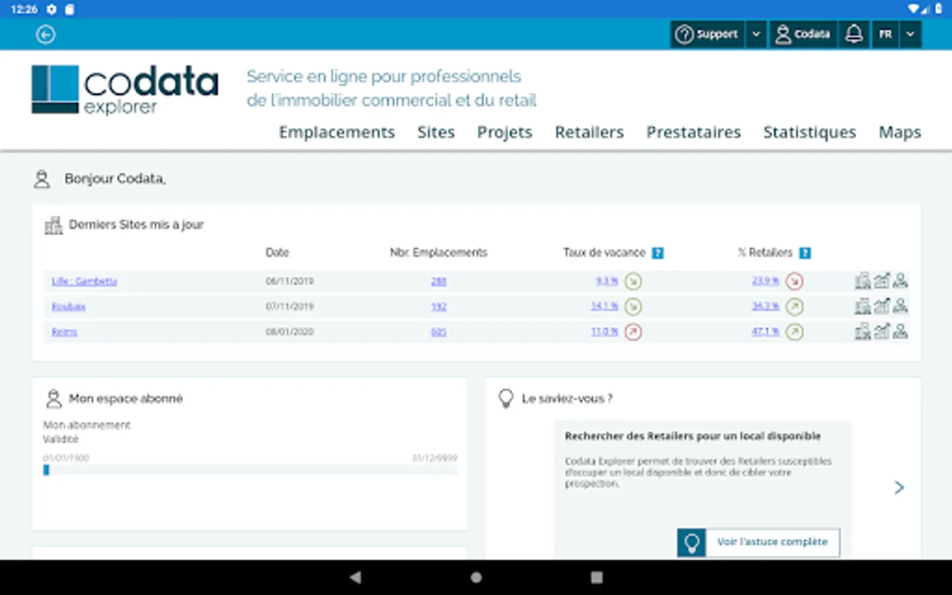The image size is (952, 595).
Task: Expand the language dropdown arrow next to FR
Action: 910,34
